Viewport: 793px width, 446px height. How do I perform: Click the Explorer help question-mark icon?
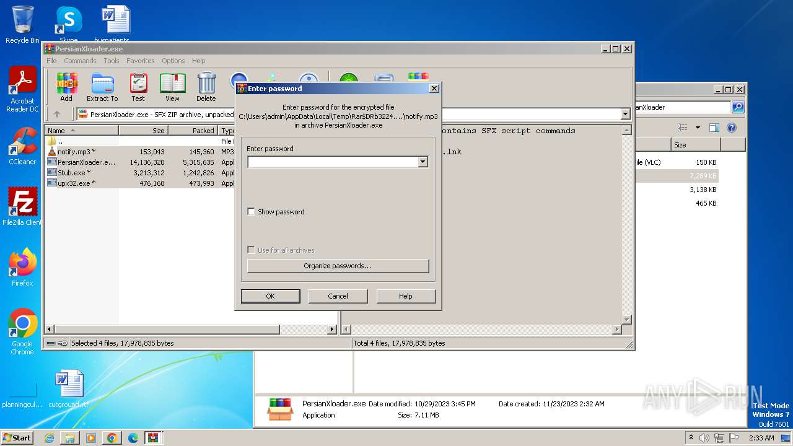click(732, 128)
